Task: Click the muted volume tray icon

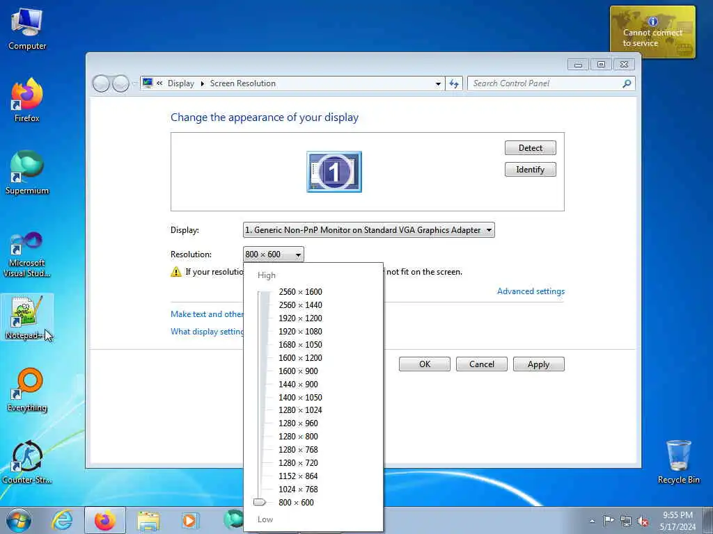Action: 643,521
